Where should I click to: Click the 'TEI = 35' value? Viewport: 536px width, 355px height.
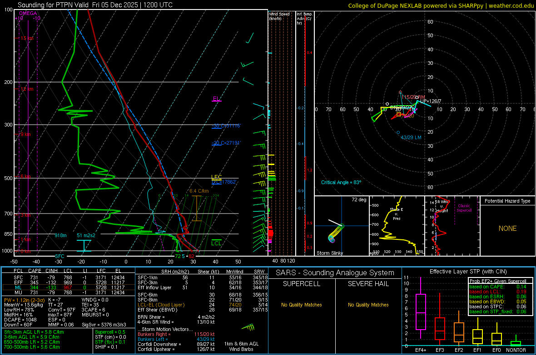[x=90, y=305]
